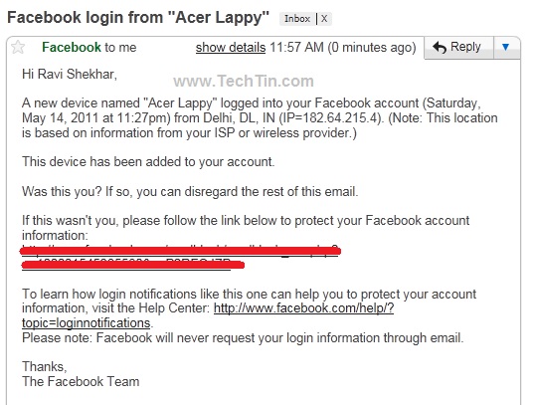Click 'This device has been added' sentence

click(x=148, y=162)
